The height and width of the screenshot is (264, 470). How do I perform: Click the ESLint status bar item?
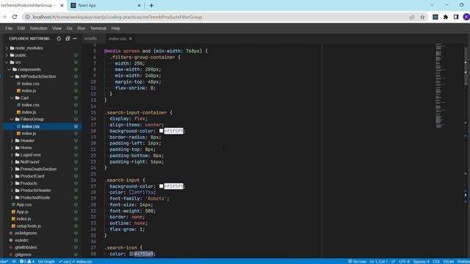[x=449, y=262]
